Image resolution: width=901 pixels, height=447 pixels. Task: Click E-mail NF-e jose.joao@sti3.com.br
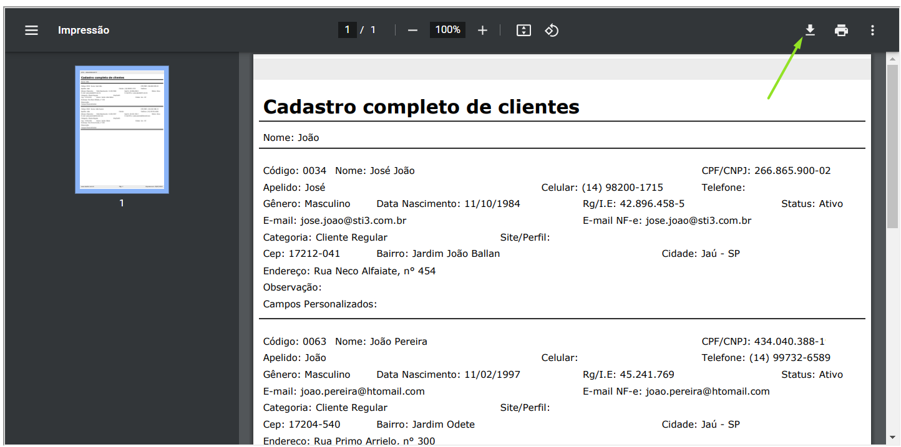point(667,221)
